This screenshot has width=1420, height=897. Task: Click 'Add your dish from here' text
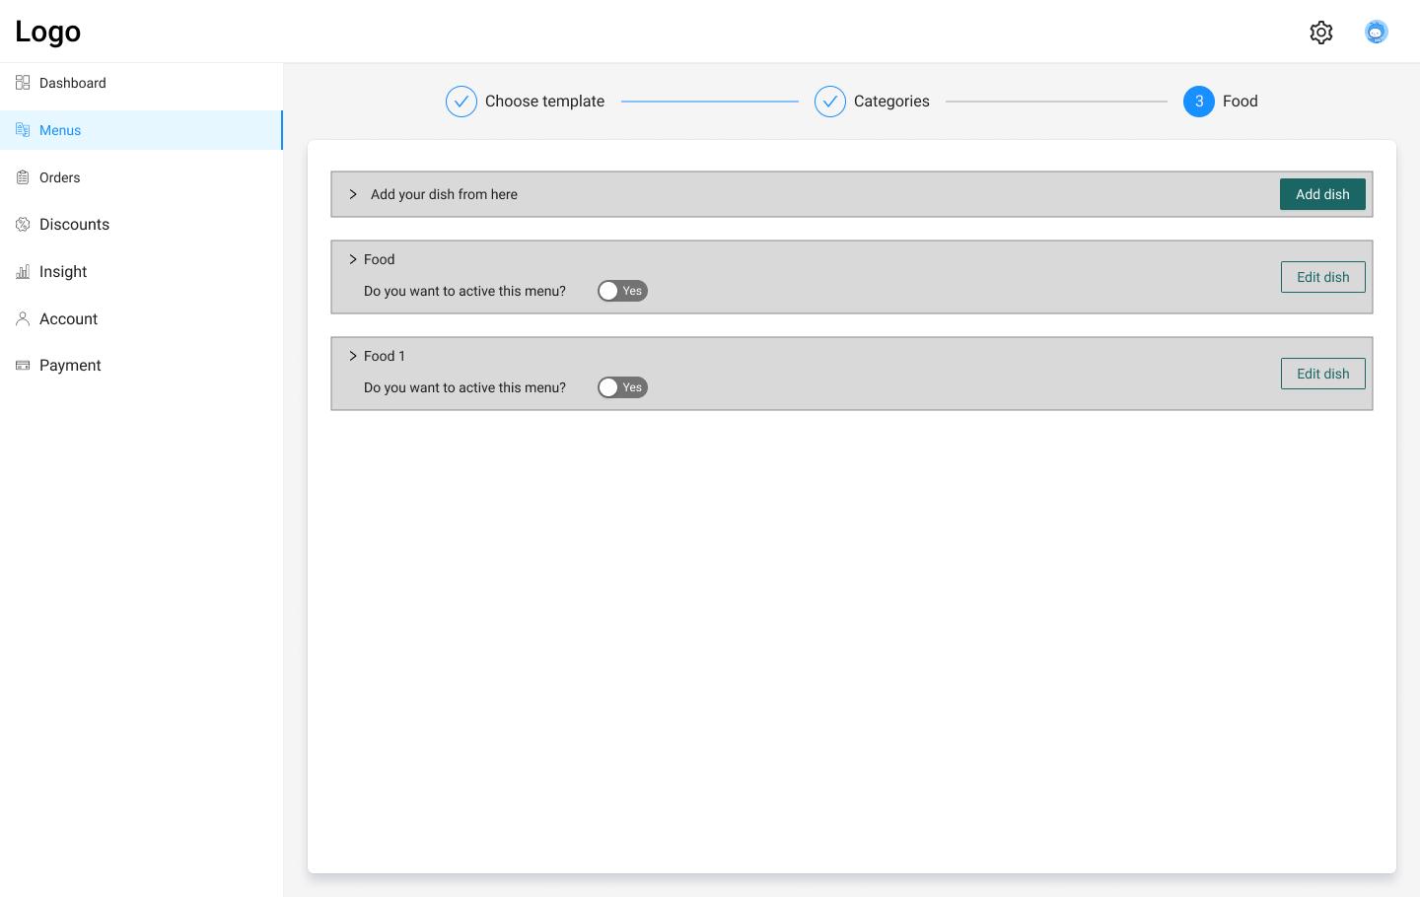(444, 194)
